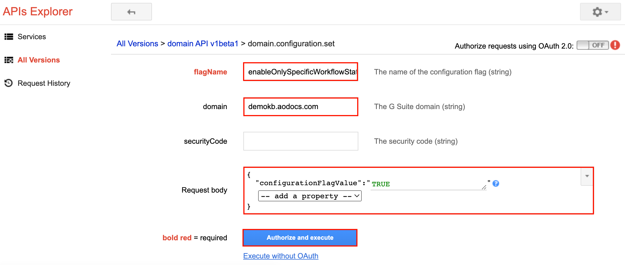Click the red OAuth warning icon

[615, 45]
